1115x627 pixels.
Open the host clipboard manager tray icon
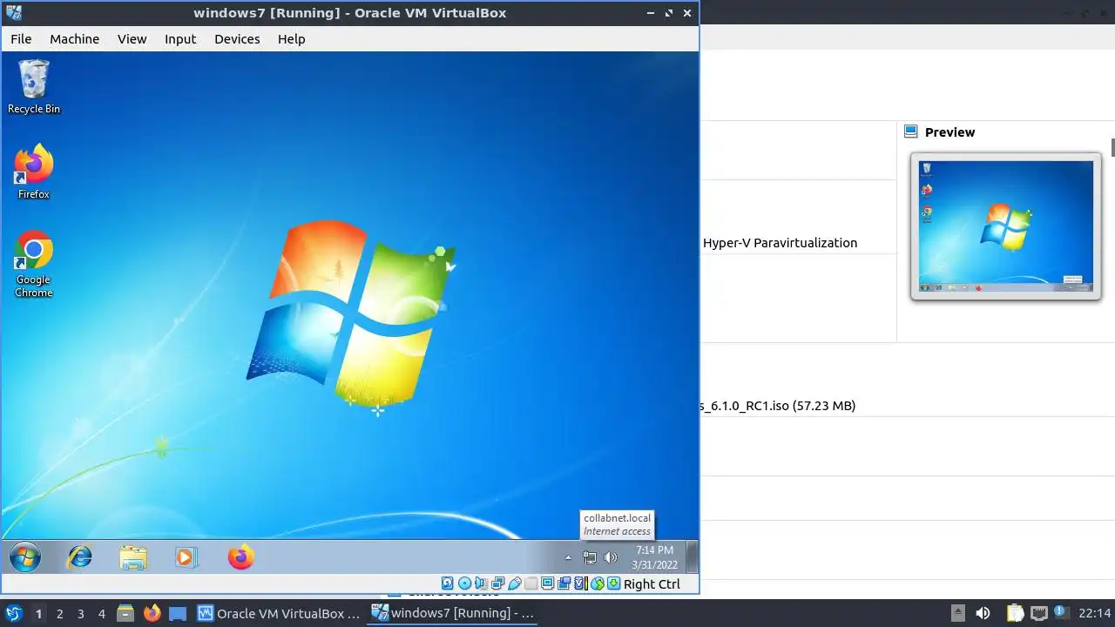[x=1016, y=613]
